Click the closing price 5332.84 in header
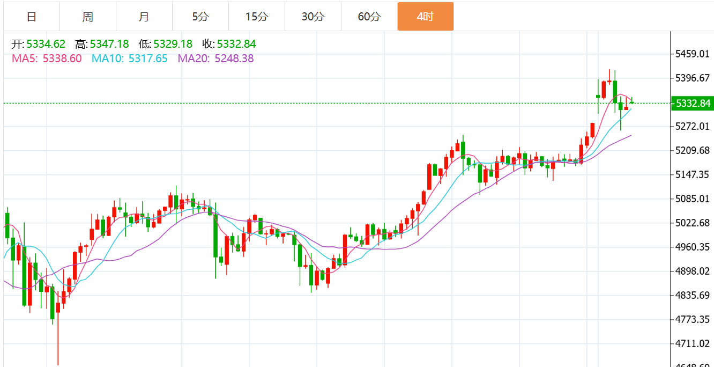This screenshot has height=367, width=714. coord(236,44)
